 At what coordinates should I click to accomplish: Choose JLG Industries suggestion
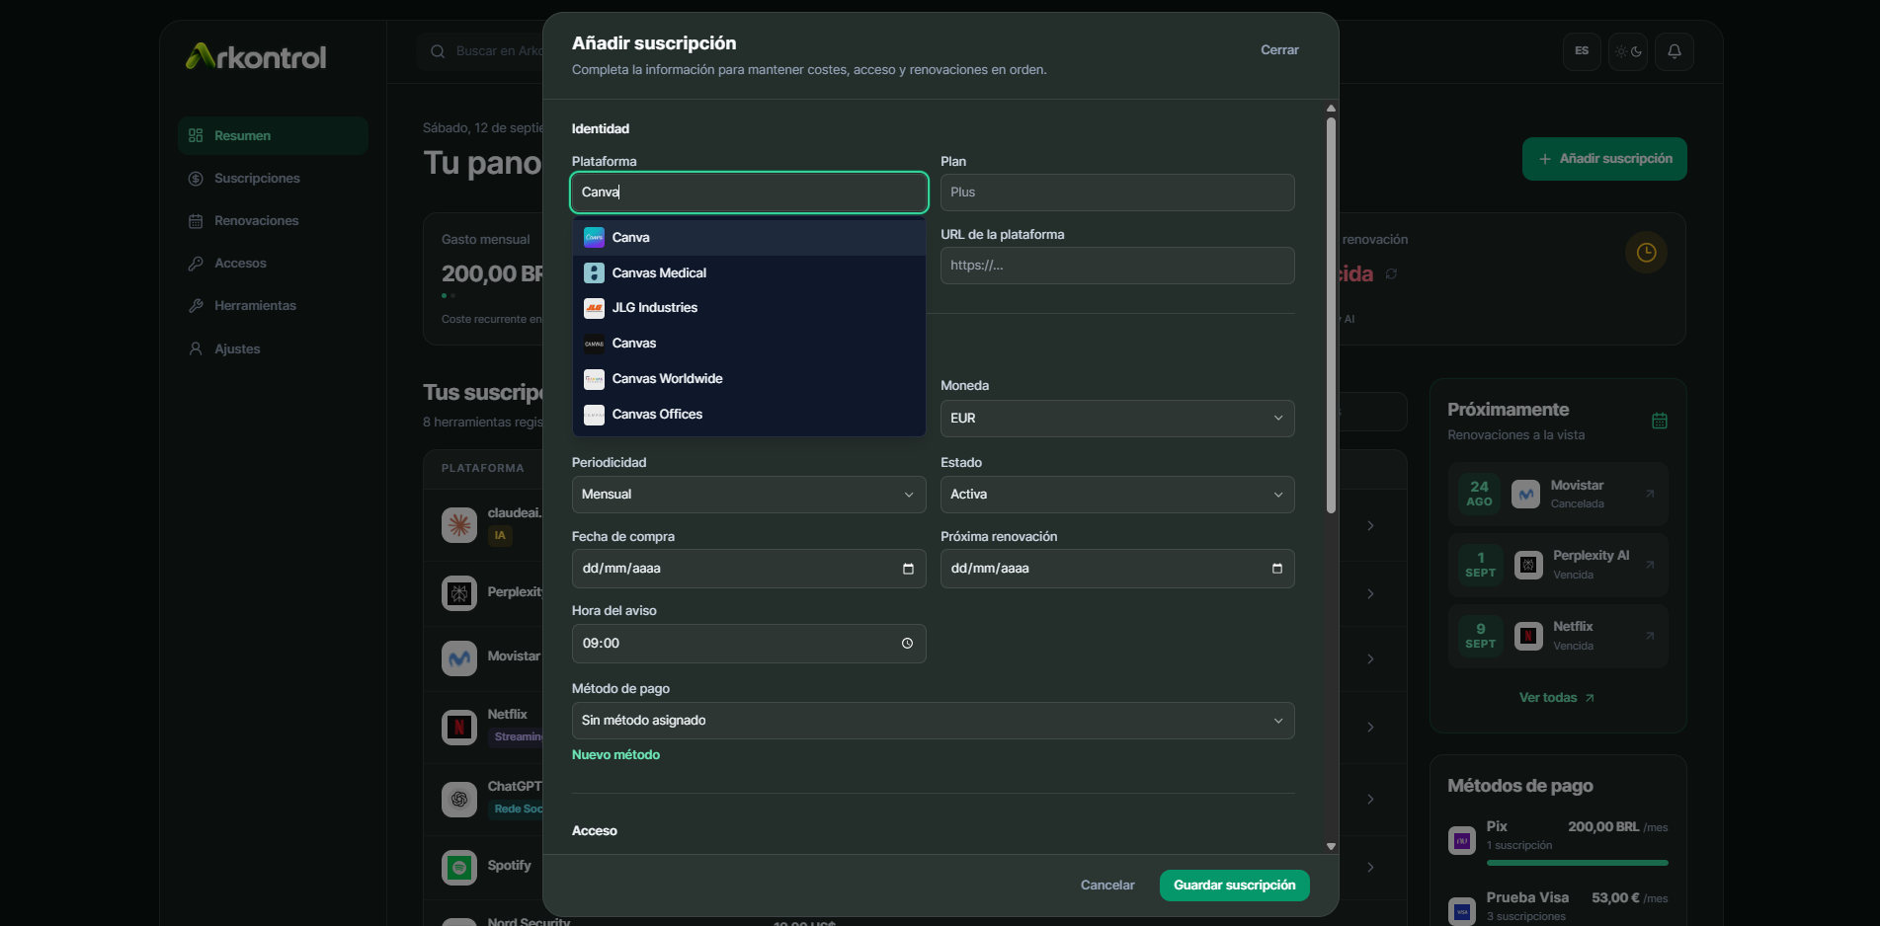(749, 308)
